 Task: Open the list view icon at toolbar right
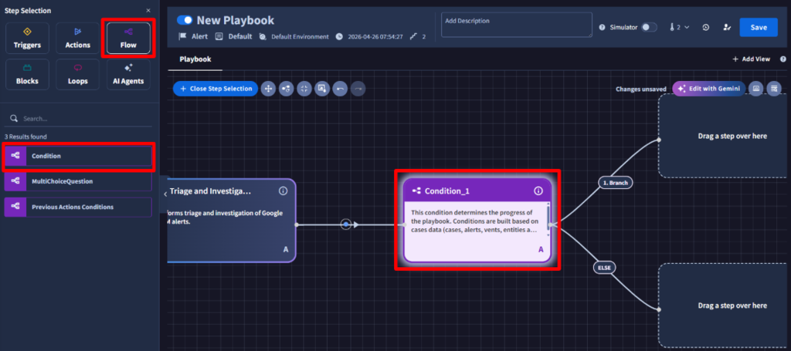pos(774,89)
